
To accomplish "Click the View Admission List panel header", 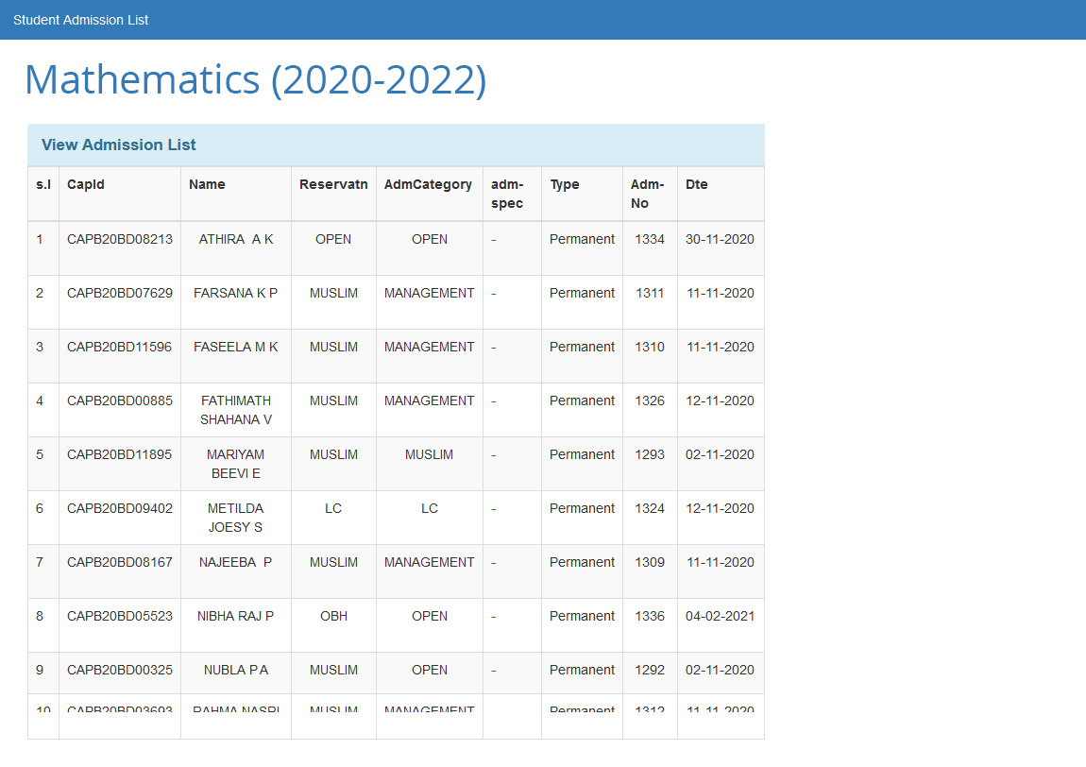I will (119, 145).
